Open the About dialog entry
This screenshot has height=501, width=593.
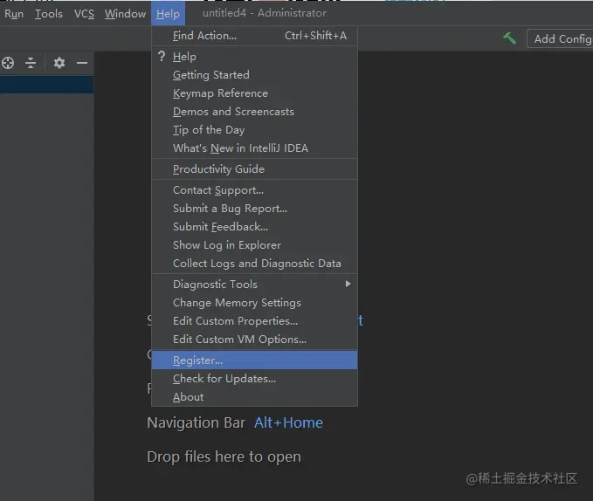tap(254, 397)
